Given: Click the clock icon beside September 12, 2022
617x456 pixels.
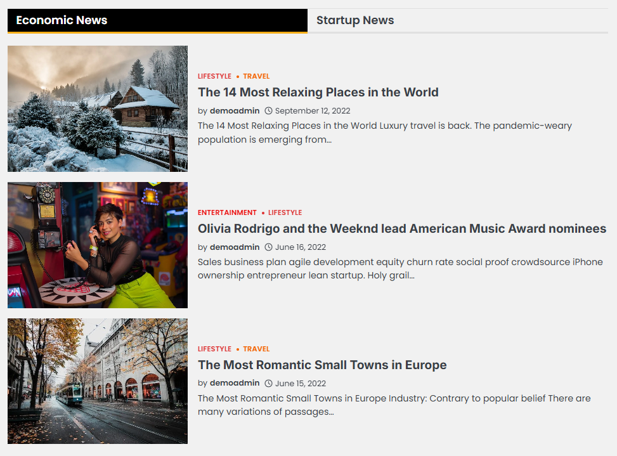Looking at the screenshot, I should pos(268,111).
